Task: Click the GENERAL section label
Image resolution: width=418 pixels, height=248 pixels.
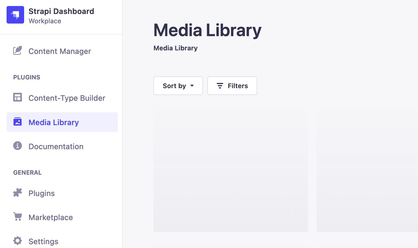Action: point(27,172)
